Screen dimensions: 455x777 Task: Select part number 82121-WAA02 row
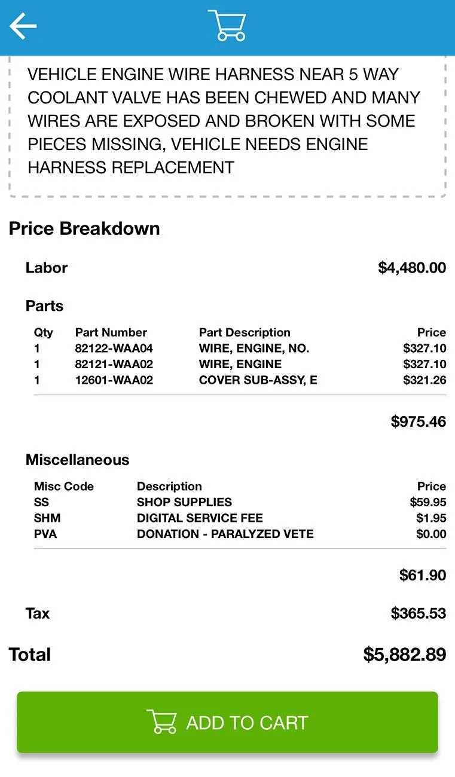tap(240, 364)
